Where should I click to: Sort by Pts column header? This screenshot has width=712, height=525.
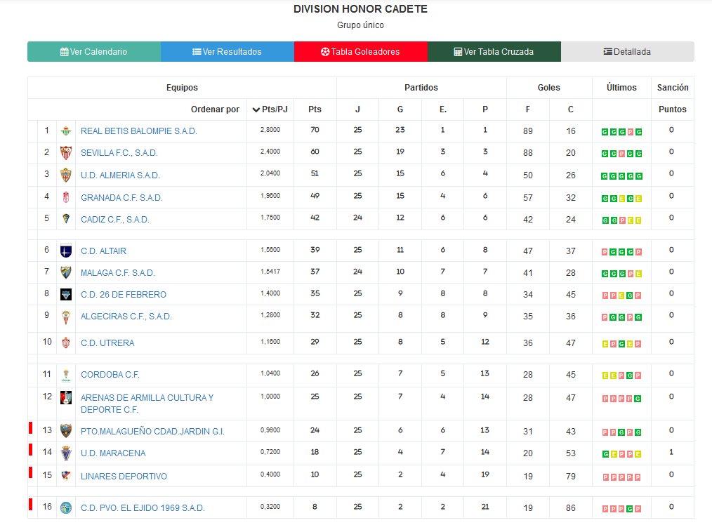315,109
